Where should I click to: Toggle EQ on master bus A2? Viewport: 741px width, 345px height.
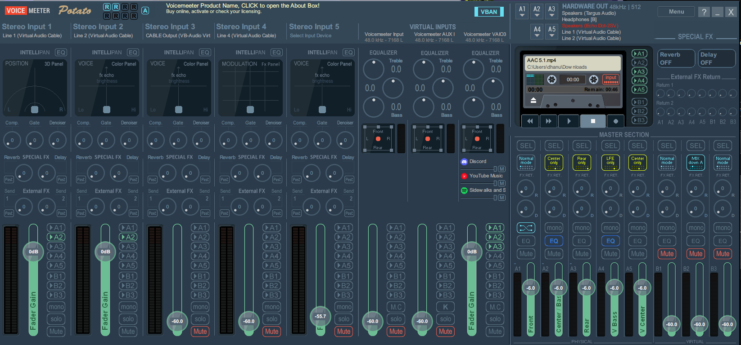click(554, 241)
